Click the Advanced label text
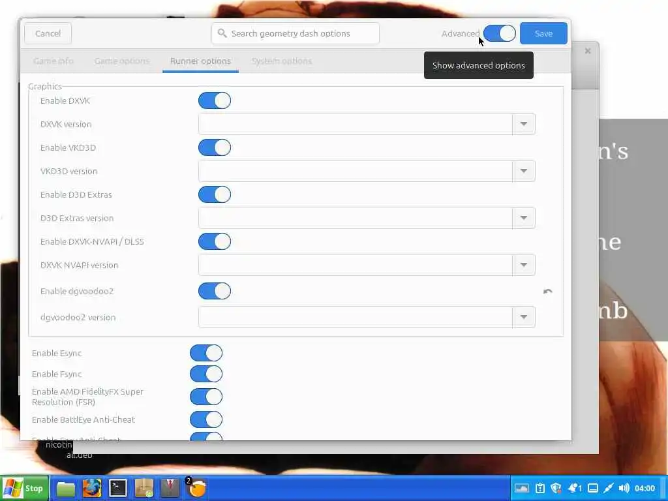 tap(461, 33)
